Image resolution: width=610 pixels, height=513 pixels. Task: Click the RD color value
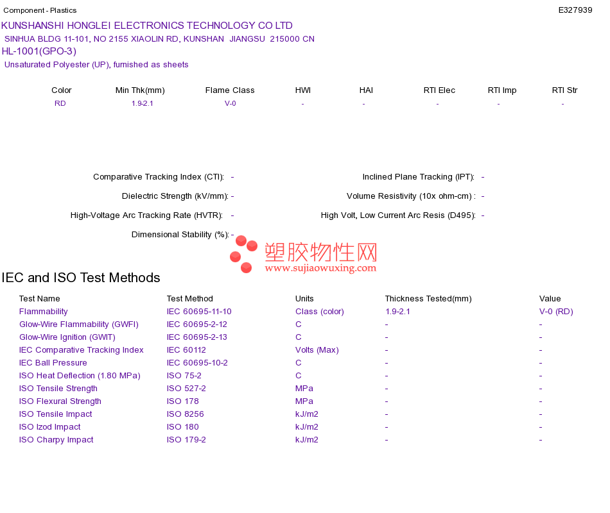coord(60,103)
